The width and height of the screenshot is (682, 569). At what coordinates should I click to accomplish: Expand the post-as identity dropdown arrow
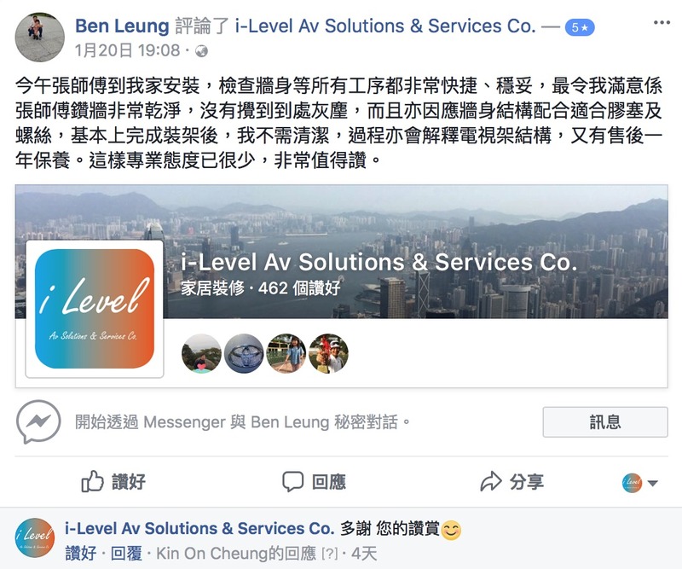(652, 483)
